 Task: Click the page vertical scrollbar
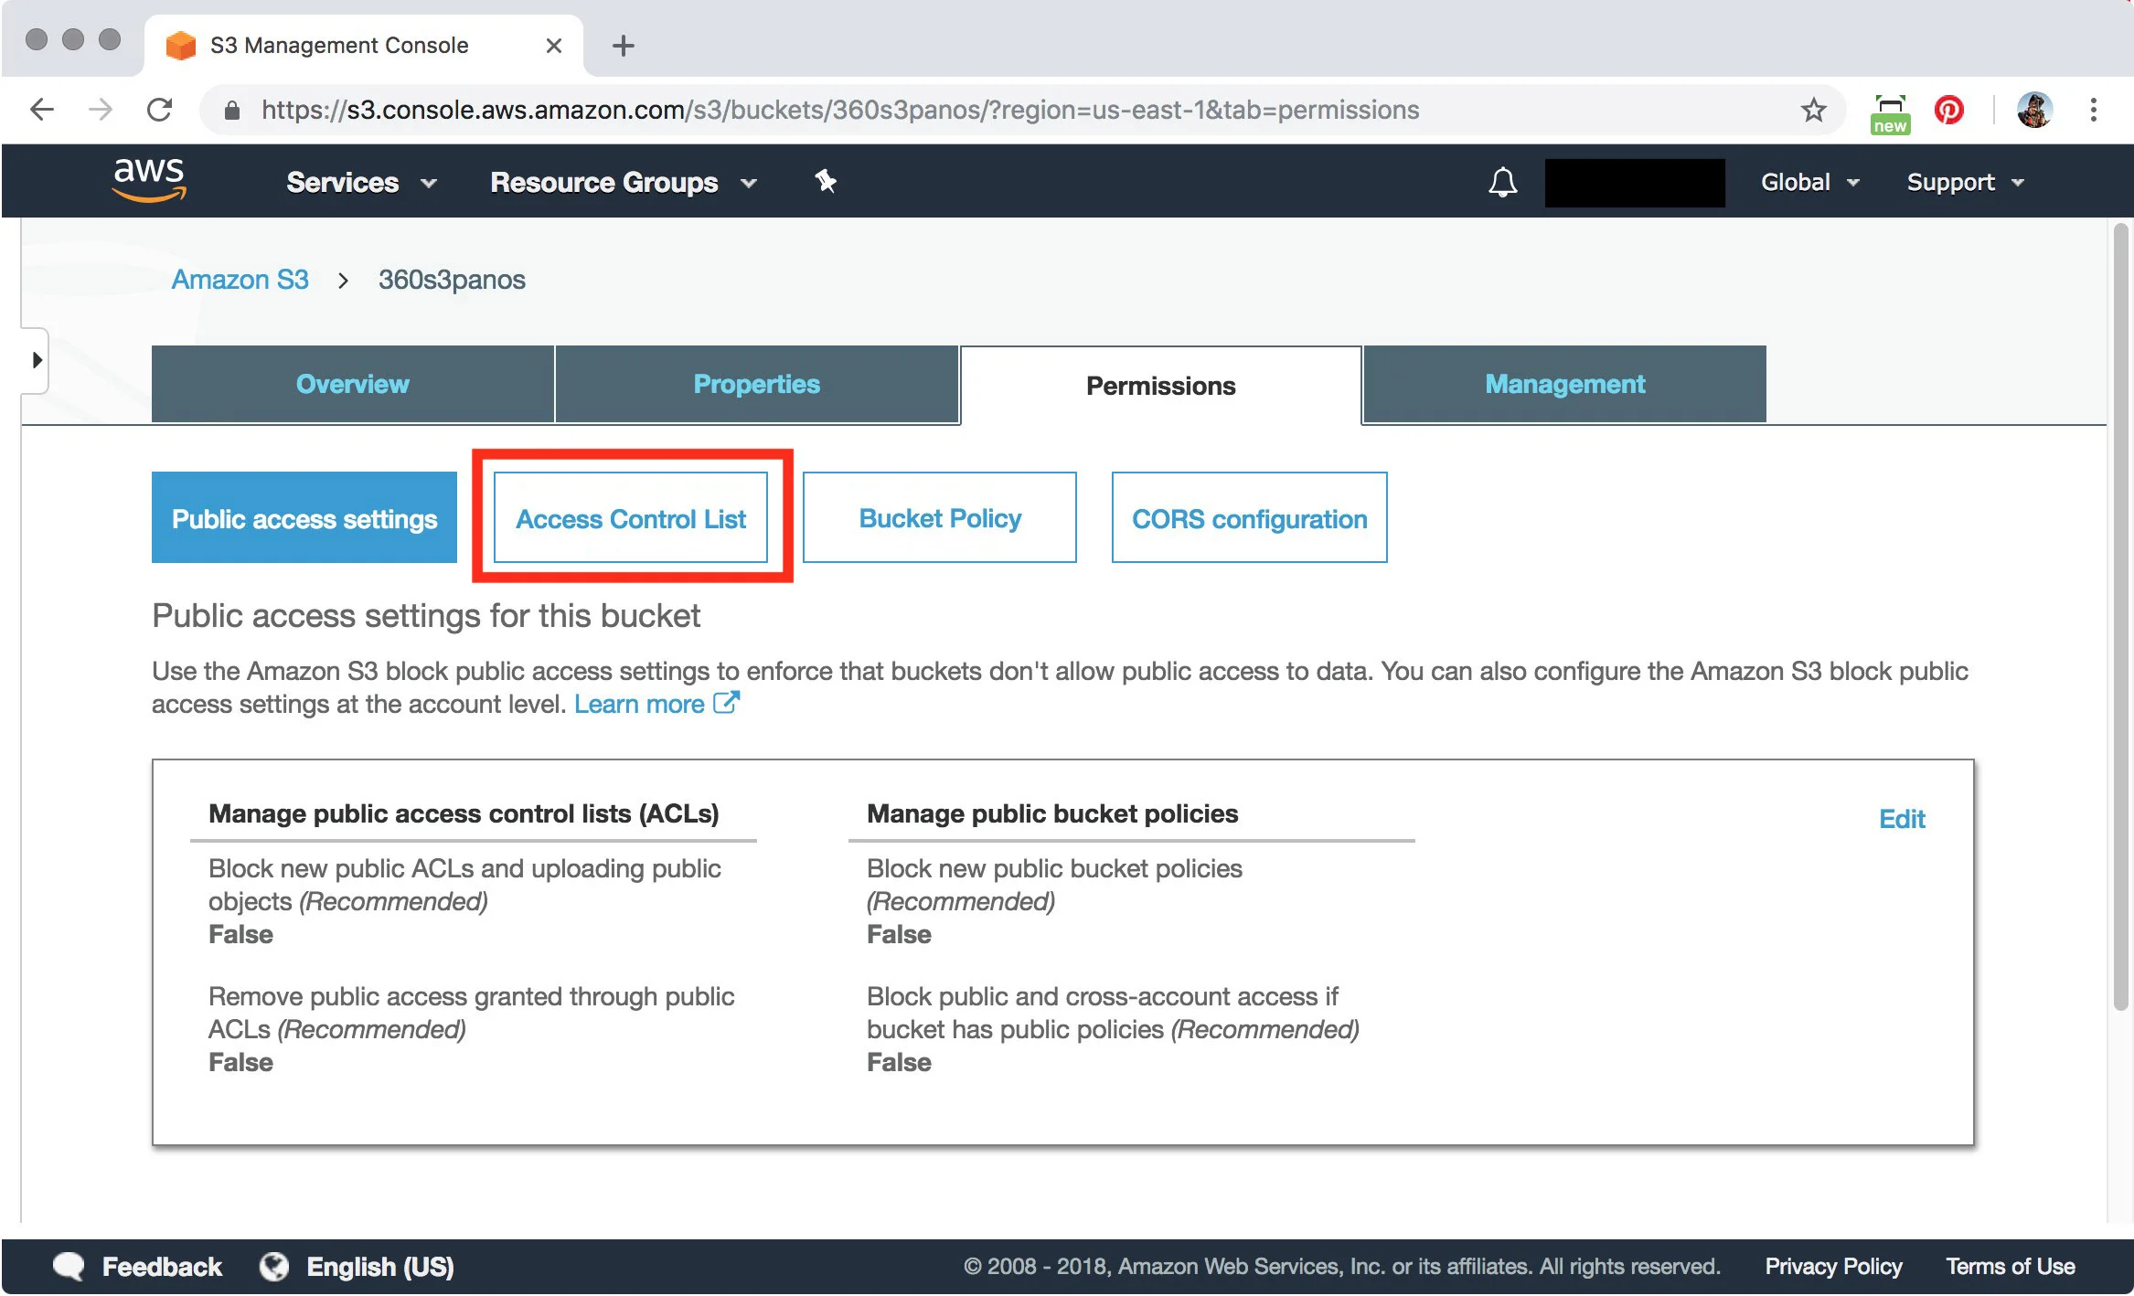click(2120, 618)
